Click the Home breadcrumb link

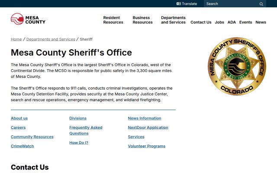(16, 39)
